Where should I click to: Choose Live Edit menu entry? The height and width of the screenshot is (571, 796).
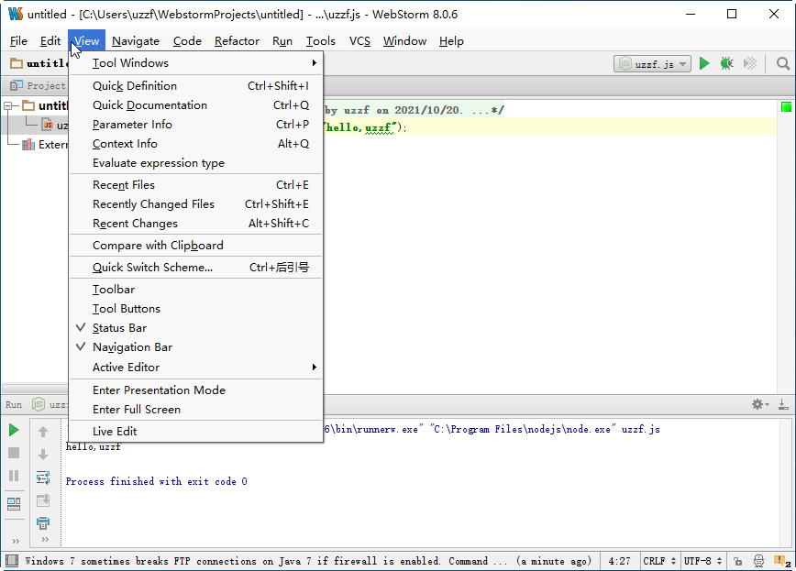pyautogui.click(x=195, y=432)
